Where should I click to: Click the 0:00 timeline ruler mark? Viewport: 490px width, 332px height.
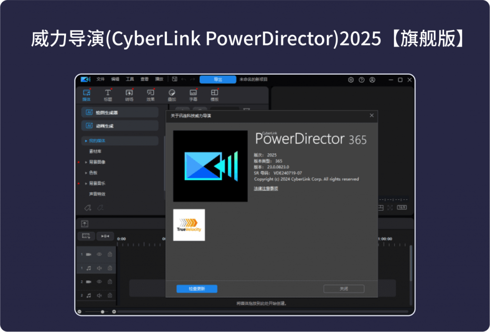click(x=122, y=239)
